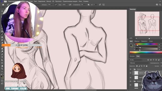
Task: Toggle lock image pixels brush icon
Action: coord(139,66)
